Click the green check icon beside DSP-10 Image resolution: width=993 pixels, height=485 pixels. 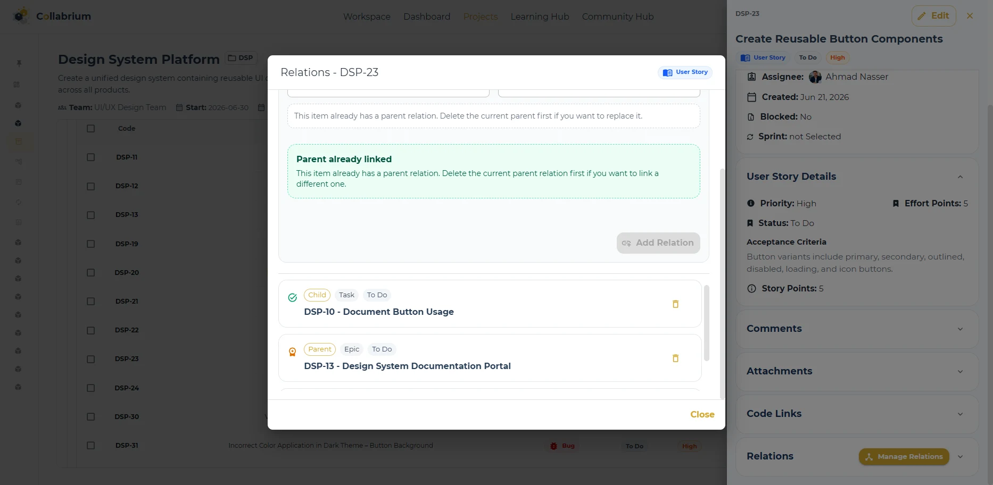pos(292,298)
